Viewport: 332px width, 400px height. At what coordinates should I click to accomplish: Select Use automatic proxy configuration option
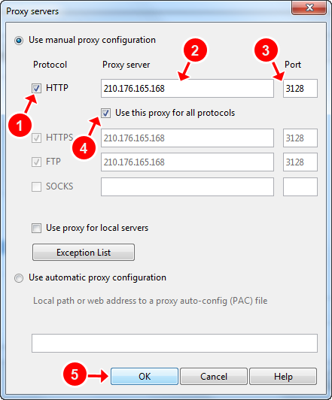tap(19, 277)
